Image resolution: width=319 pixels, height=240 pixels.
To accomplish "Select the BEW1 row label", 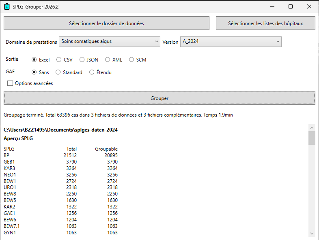I will (x=10, y=181).
